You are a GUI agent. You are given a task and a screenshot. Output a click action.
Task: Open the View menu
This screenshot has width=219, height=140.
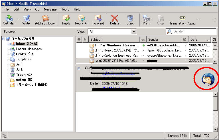(27, 9)
